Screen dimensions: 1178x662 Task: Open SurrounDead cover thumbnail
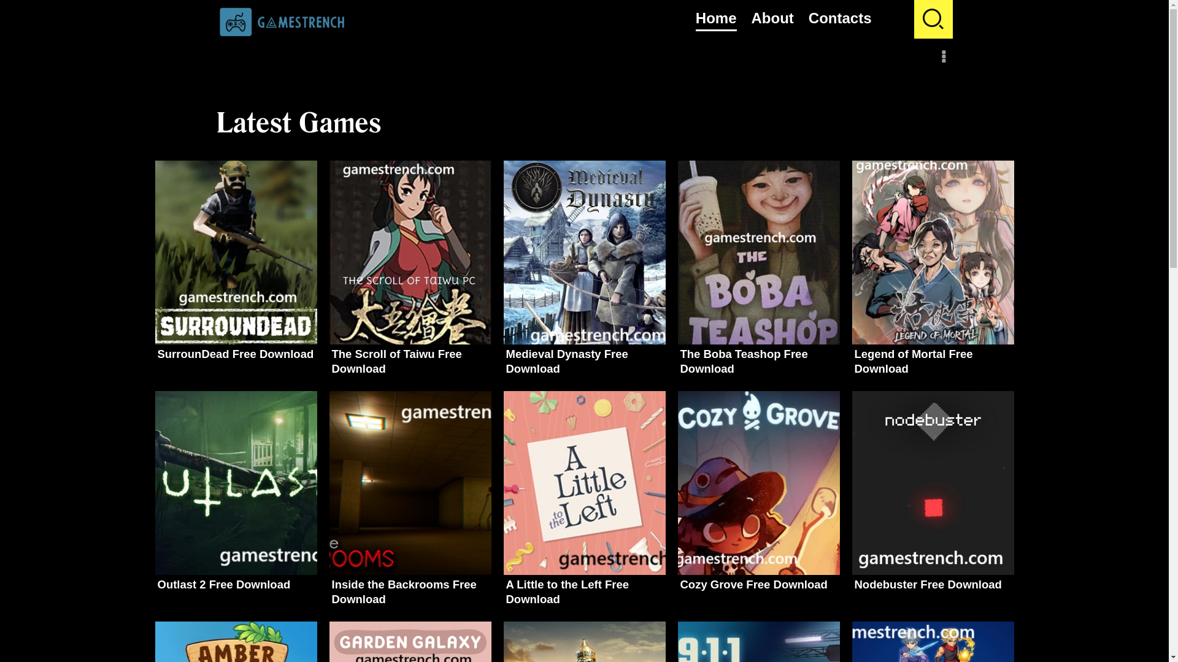(x=236, y=253)
